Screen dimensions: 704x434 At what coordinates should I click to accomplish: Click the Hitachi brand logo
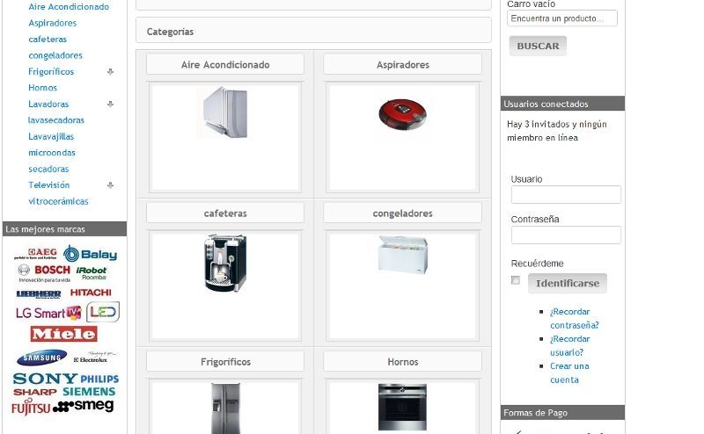[x=91, y=293]
